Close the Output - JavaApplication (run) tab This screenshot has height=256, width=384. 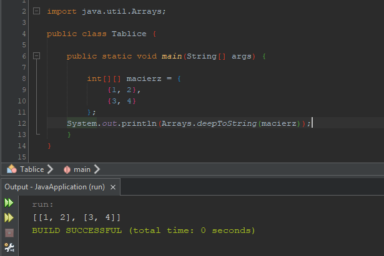tap(113, 187)
